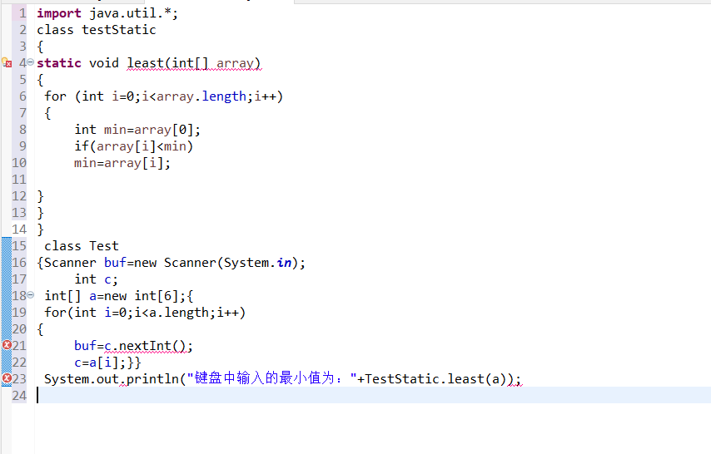Viewport: 711px width, 454px height.
Task: Collapse the least method fold toggle on line 4
Action: pyautogui.click(x=30, y=62)
